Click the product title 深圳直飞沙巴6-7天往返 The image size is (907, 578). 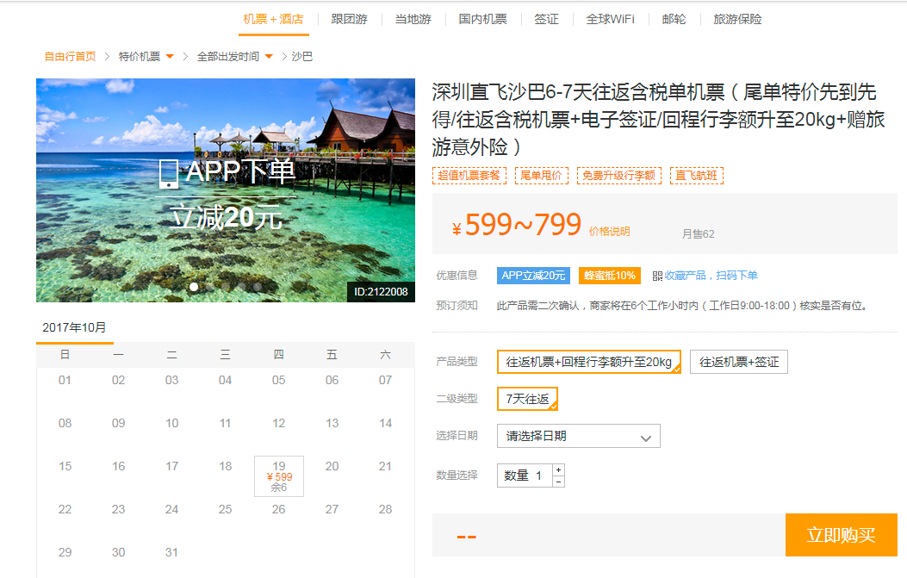coord(659,119)
